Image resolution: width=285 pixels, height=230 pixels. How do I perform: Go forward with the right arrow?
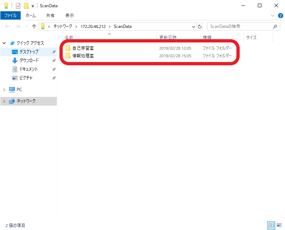pos(18,26)
